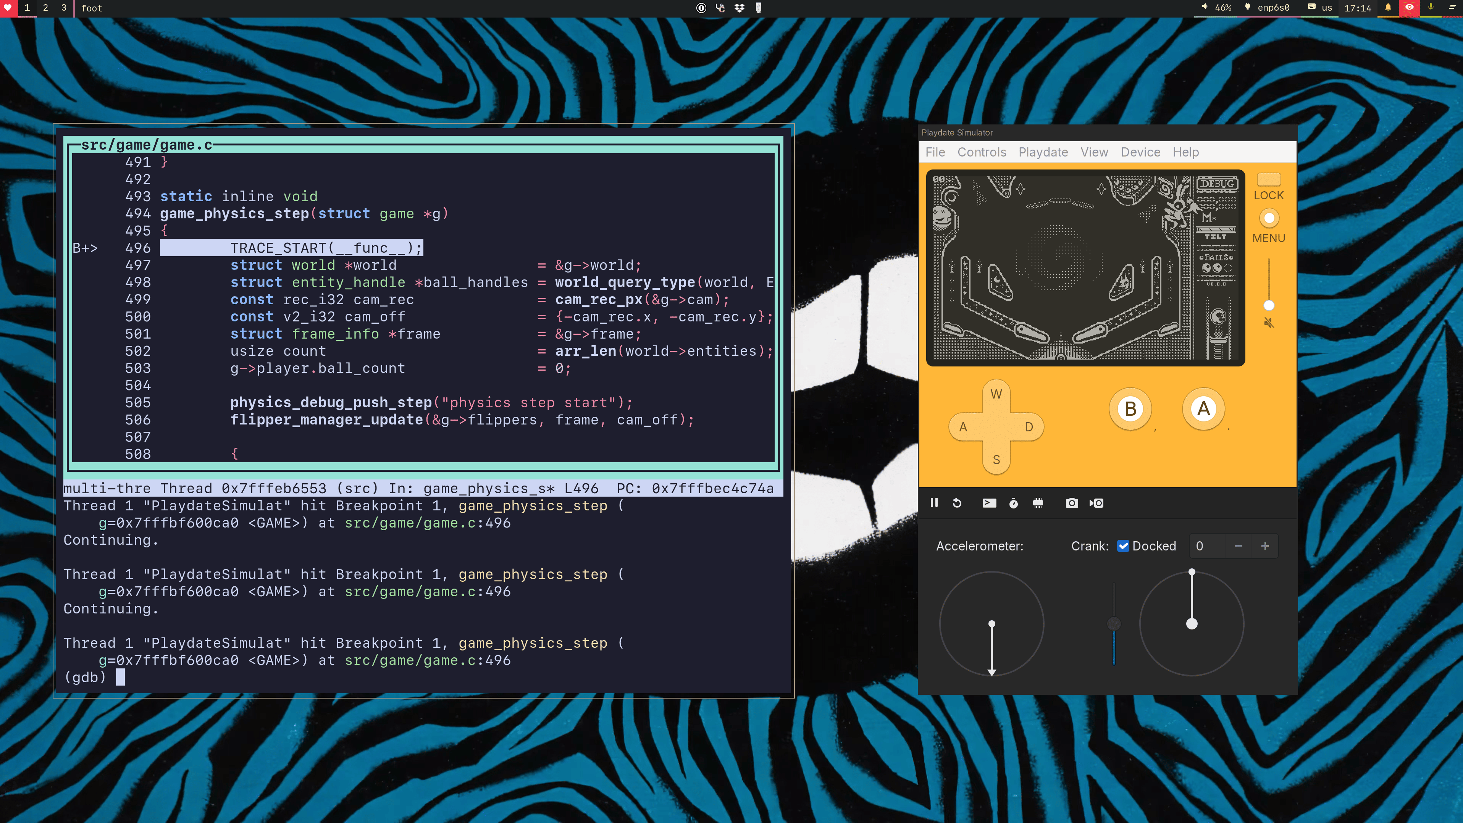1463x823 pixels.
Task: Click 'flipper_manager_update' on line 506
Action: tap(326, 420)
